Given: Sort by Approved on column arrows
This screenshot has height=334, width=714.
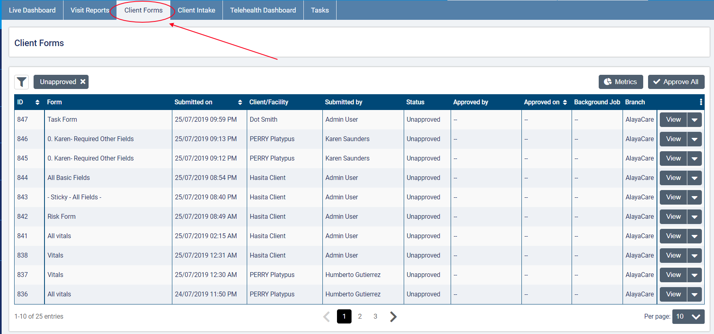Looking at the screenshot, I should pos(565,102).
